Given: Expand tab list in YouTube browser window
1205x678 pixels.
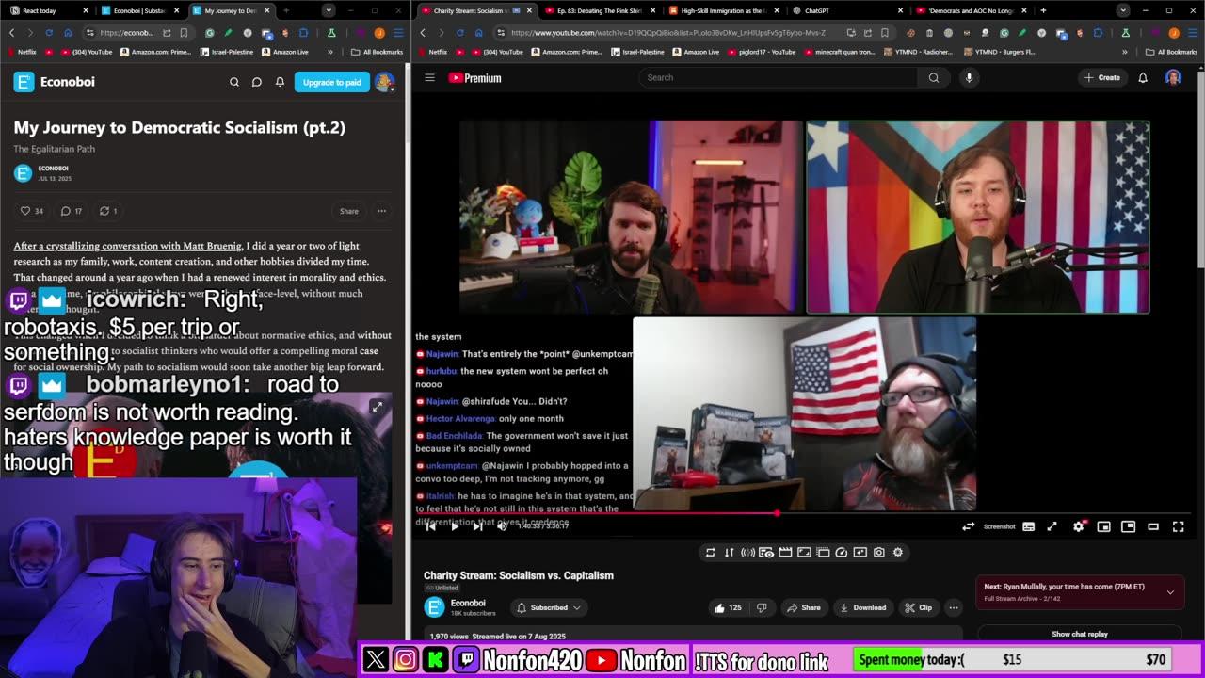Looking at the screenshot, I should coord(1123,10).
